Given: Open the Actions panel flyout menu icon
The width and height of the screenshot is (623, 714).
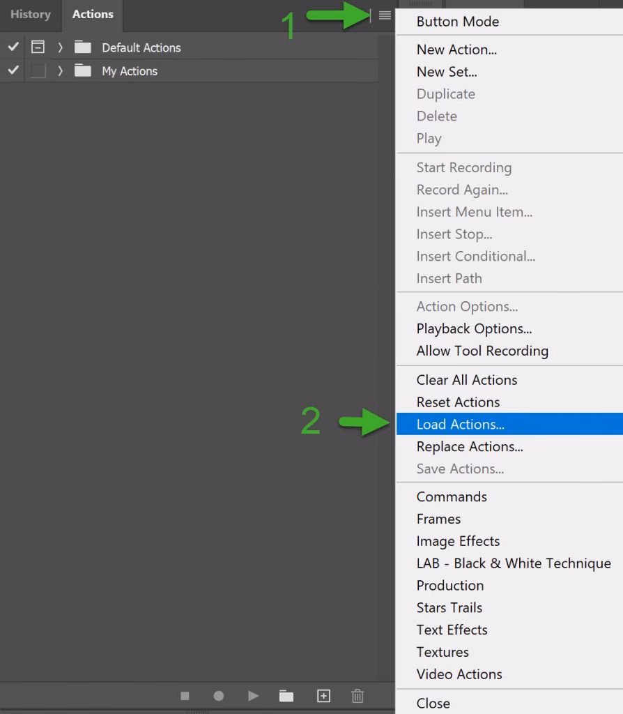Looking at the screenshot, I should pyautogui.click(x=385, y=15).
